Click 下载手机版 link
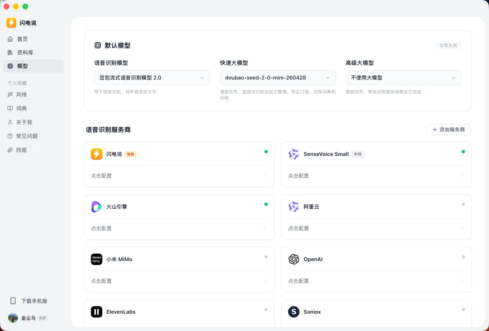This screenshot has height=331, width=489. pyautogui.click(x=34, y=301)
